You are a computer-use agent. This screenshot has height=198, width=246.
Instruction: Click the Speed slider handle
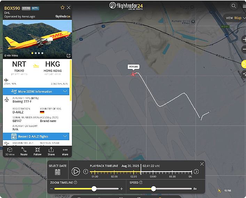click(153, 189)
